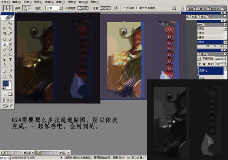Open the 画笔 brush preset dropdown
Viewport: 228px width, 160px height.
tap(30, 8)
